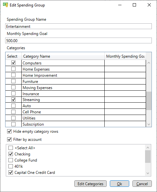This screenshot has width=157, height=192.
Task: Click the app icon in the title bar
Action: 5,5
